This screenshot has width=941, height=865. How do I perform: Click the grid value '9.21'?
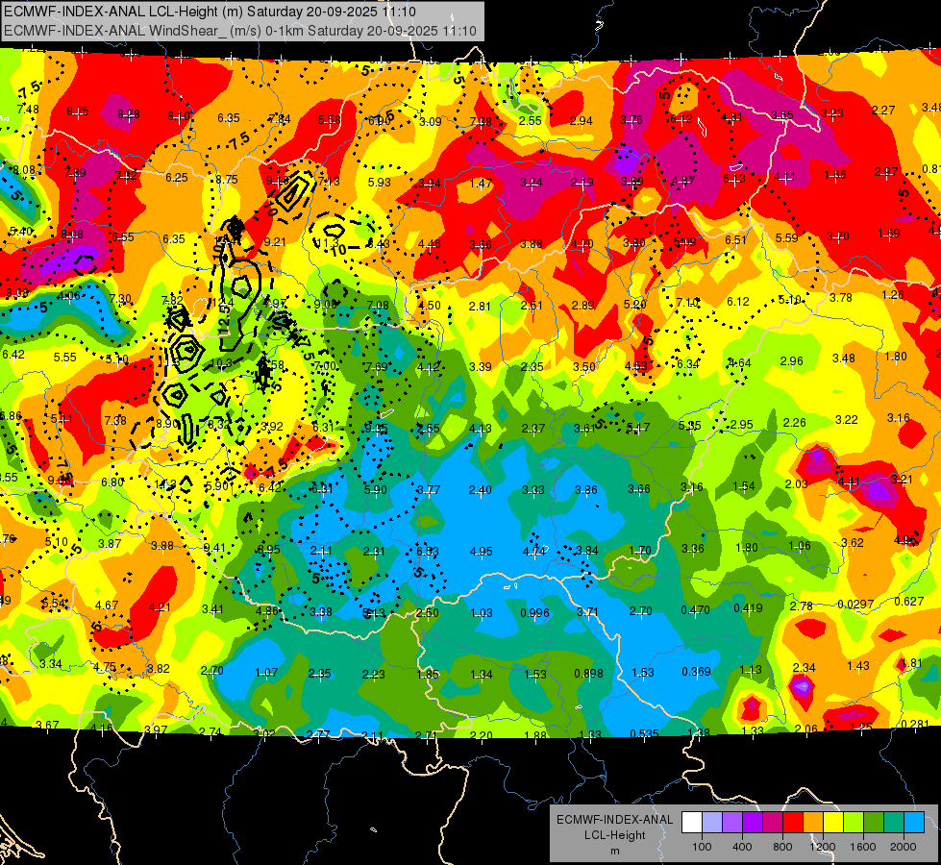pyautogui.click(x=275, y=242)
